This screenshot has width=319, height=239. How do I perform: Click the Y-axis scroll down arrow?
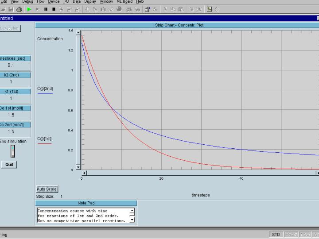78,167
